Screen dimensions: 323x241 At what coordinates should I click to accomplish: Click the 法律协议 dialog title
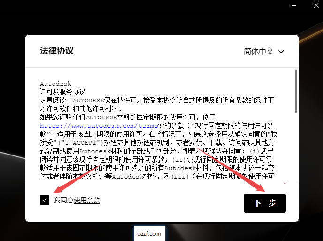[56, 51]
